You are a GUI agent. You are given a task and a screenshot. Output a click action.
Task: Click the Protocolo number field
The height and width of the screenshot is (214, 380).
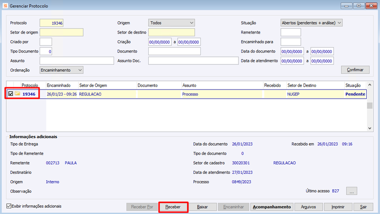pyautogui.click(x=52, y=23)
